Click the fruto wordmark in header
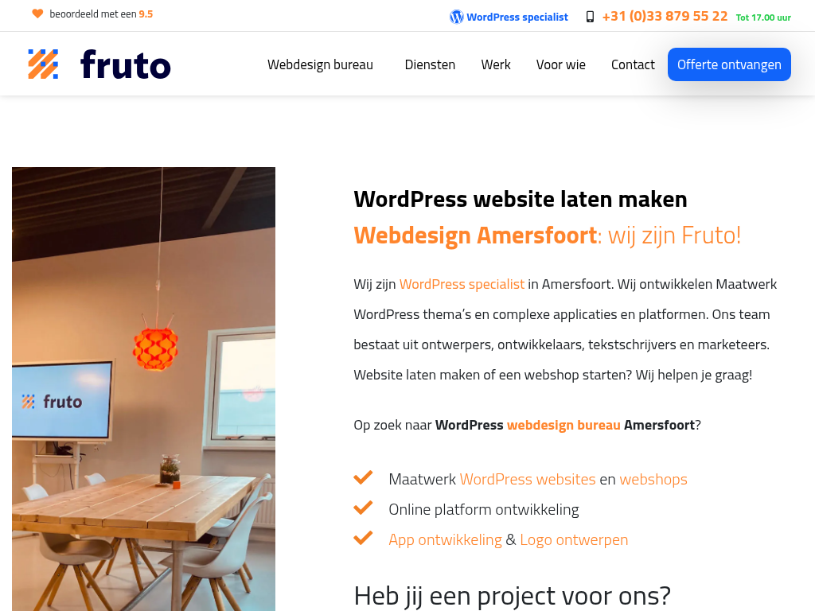 (125, 64)
